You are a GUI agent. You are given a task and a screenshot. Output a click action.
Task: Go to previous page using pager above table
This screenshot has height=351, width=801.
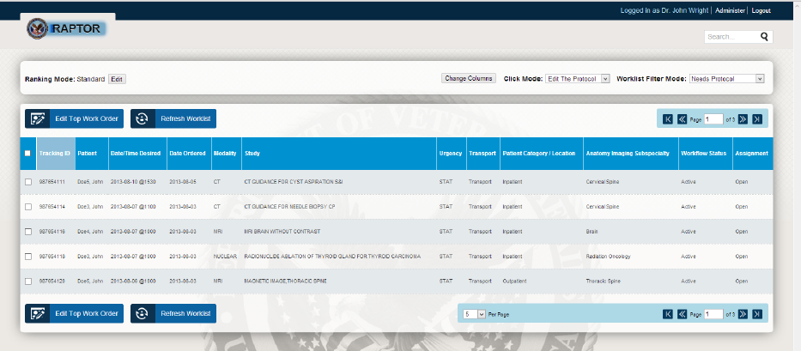tap(682, 119)
